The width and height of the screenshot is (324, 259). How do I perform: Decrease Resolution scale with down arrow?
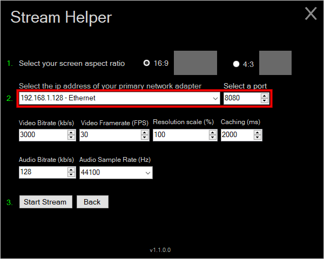click(x=213, y=138)
